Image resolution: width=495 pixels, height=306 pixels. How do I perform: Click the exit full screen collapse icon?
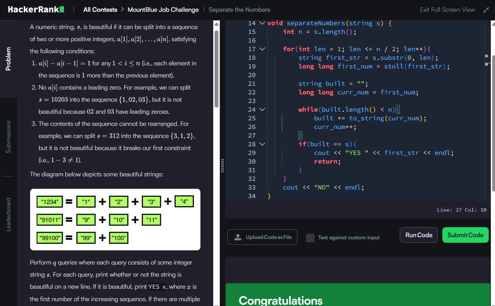point(486,9)
